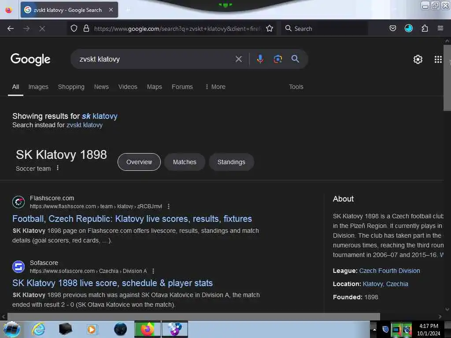Click the scroll-down arrow on the page scrollbar
The image size is (451, 338).
point(447,309)
